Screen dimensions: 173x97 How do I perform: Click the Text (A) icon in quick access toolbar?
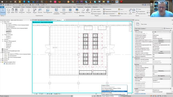pyautogui.click(x=30, y=5)
